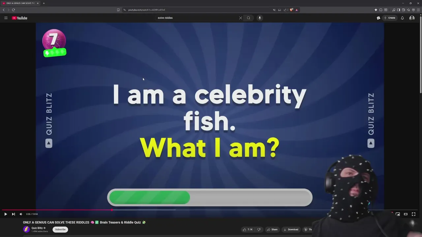
Task: Open Quiz Blitz channel avatar
Action: (26, 229)
